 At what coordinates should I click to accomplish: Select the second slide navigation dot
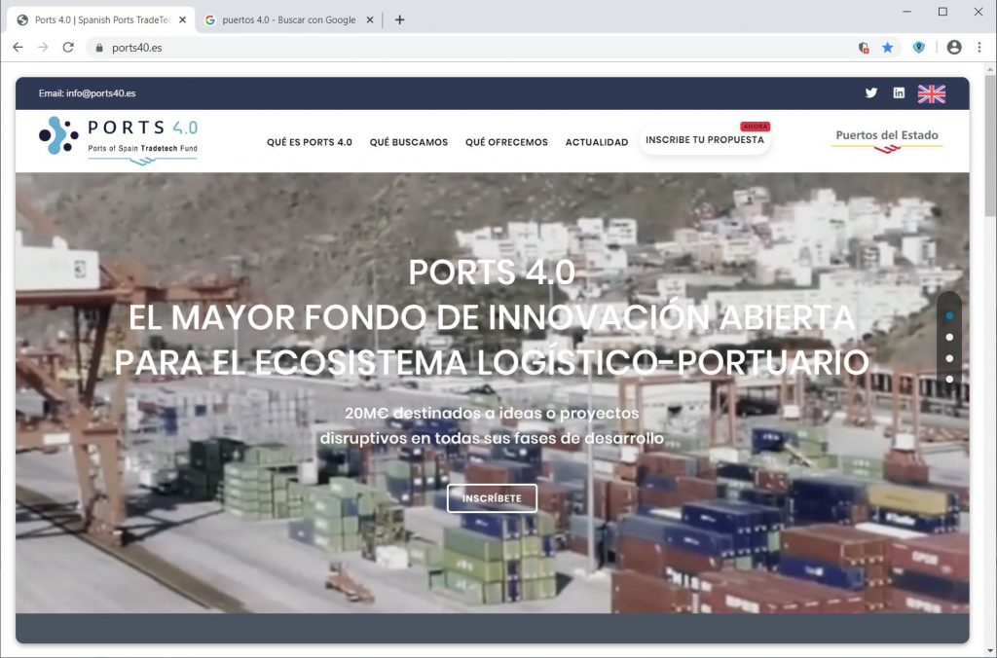tap(949, 337)
